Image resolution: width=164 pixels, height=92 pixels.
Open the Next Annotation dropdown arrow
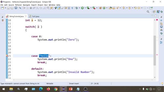[127, 8]
